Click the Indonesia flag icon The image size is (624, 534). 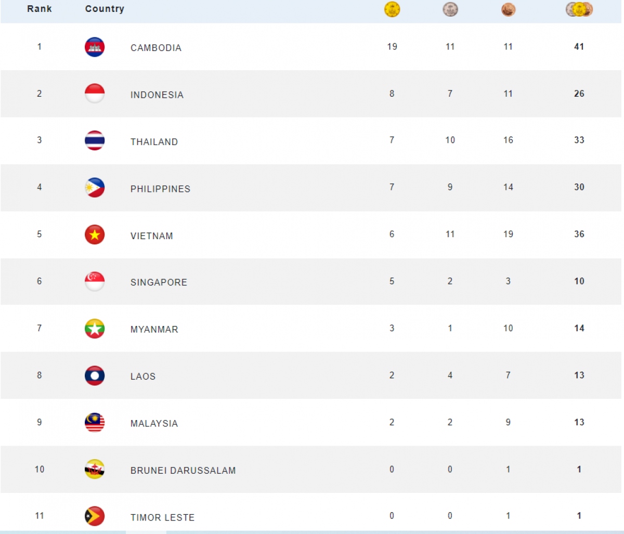95,94
